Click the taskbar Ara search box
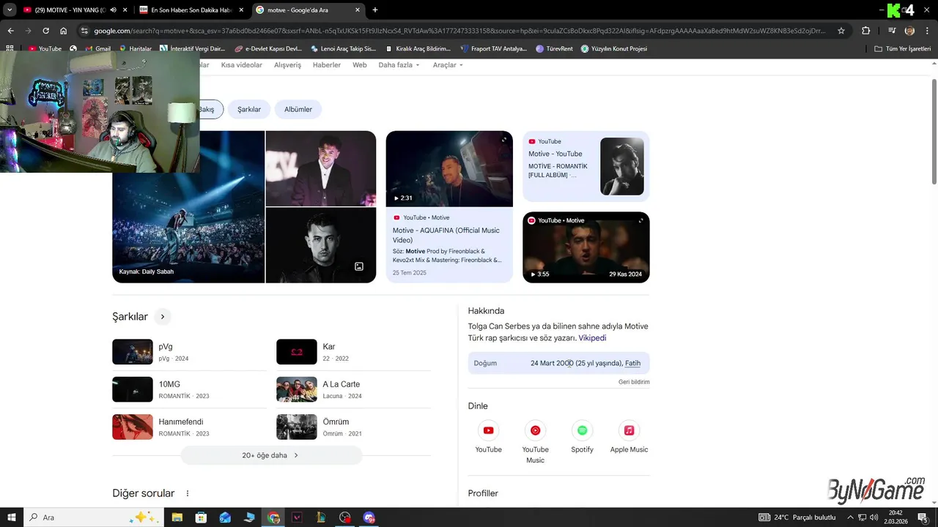 [x=94, y=517]
